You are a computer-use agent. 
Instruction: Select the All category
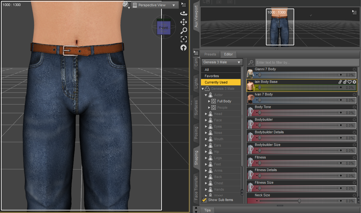click(x=221, y=70)
